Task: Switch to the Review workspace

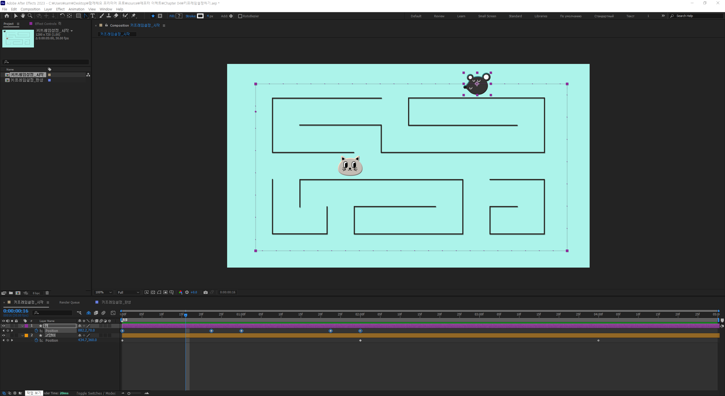Action: [x=439, y=16]
